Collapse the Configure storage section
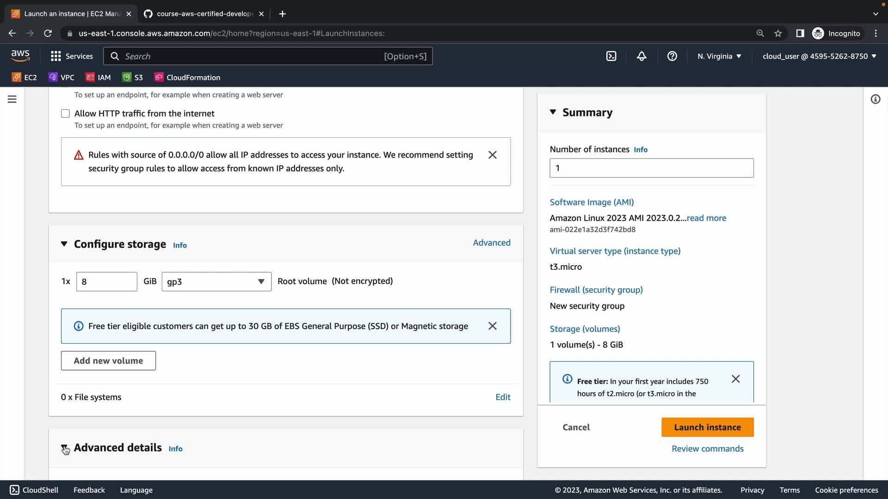 64,244
